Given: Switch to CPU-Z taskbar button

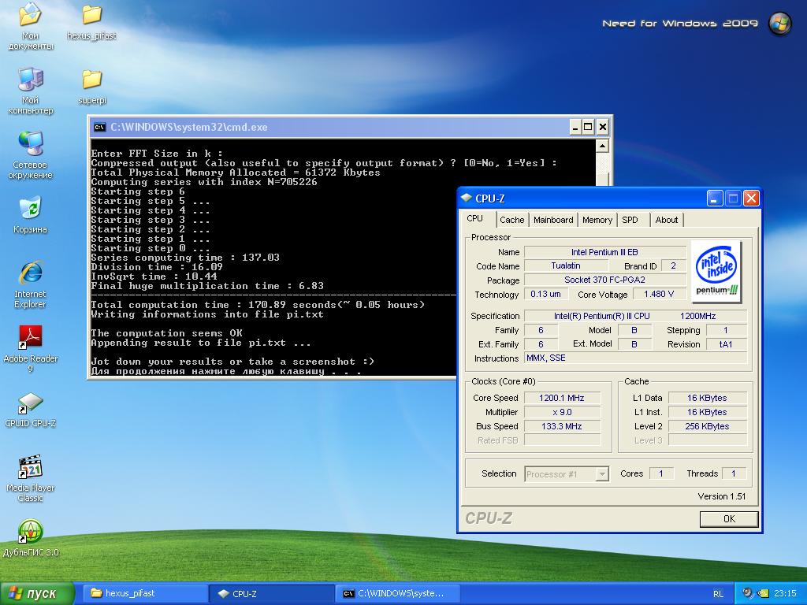Looking at the screenshot, I should pos(272,593).
